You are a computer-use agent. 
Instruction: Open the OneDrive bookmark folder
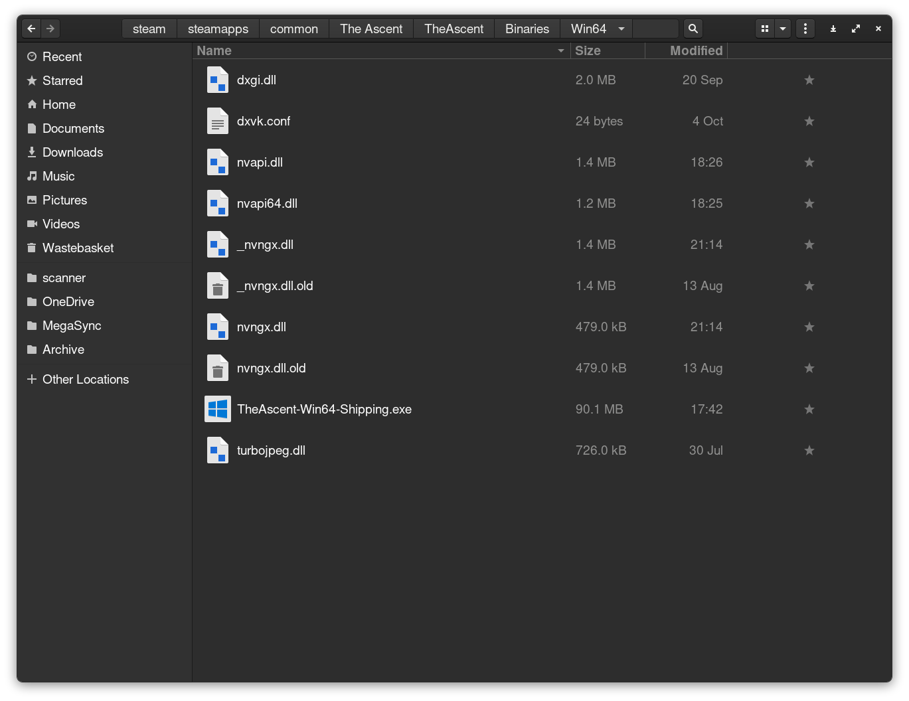click(x=105, y=301)
